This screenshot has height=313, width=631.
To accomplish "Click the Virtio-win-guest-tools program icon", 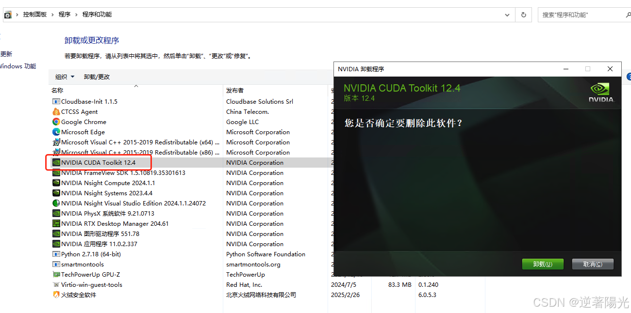I will pyautogui.click(x=56, y=284).
